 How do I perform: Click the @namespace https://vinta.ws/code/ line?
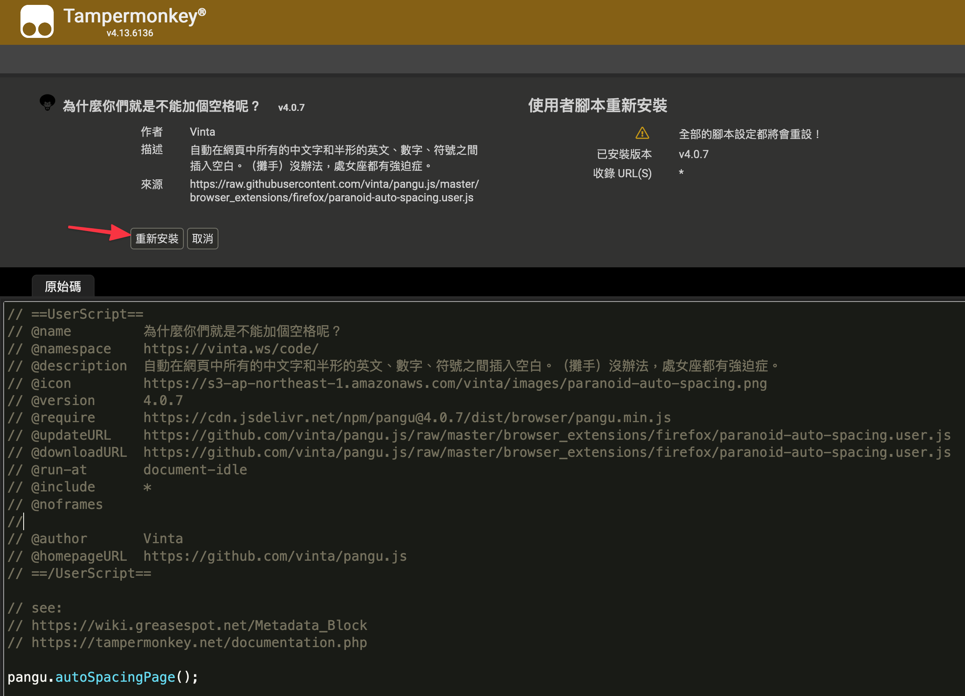coord(163,348)
